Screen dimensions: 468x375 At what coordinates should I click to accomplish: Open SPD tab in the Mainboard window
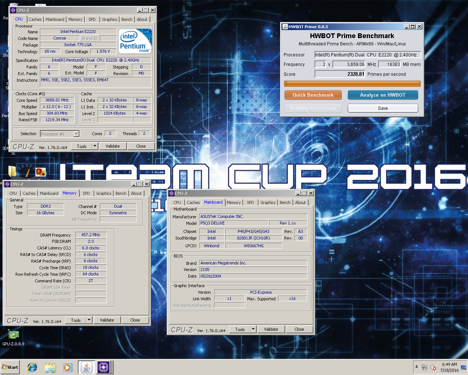coord(250,203)
